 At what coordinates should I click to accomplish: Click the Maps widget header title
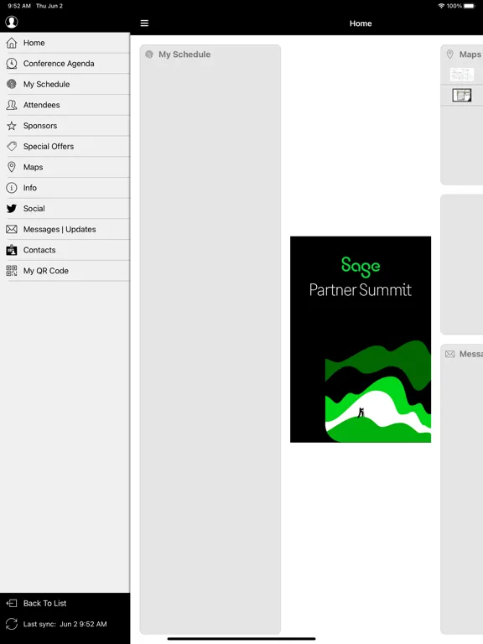(x=470, y=55)
